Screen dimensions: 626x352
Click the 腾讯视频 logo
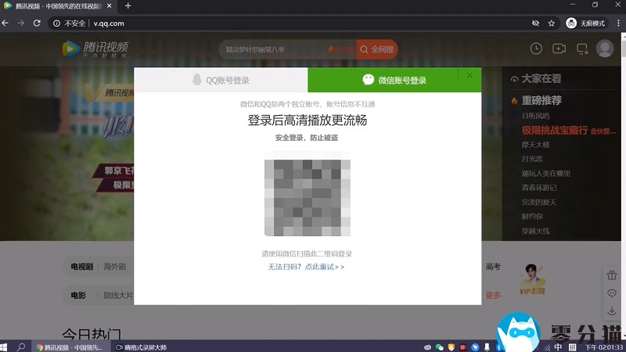[95, 48]
